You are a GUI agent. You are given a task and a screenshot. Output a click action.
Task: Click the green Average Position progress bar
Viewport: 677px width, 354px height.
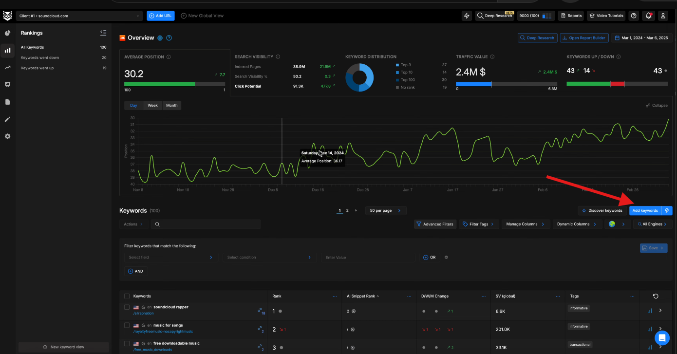(x=160, y=84)
